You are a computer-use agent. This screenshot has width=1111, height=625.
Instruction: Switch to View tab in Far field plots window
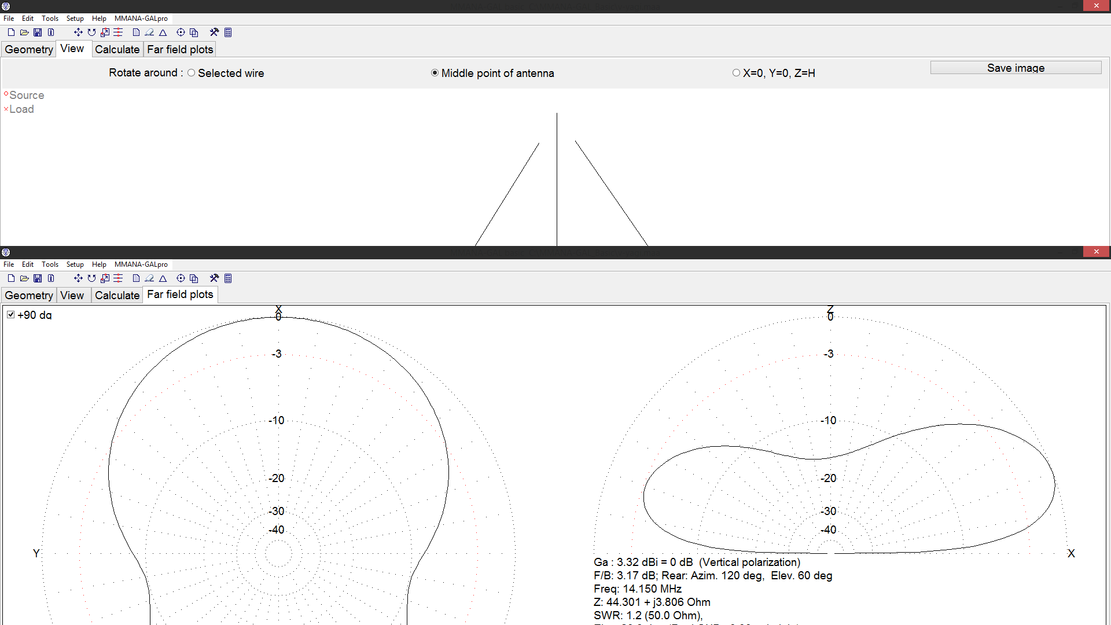pyautogui.click(x=72, y=296)
